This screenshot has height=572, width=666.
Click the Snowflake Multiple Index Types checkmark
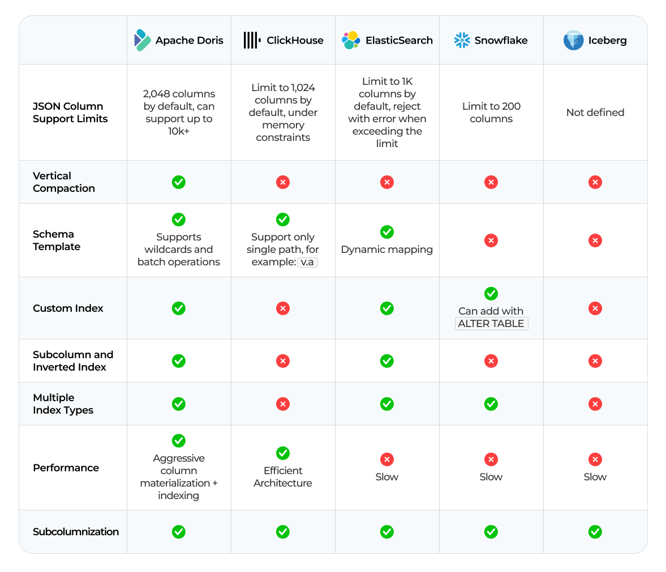pos(491,404)
